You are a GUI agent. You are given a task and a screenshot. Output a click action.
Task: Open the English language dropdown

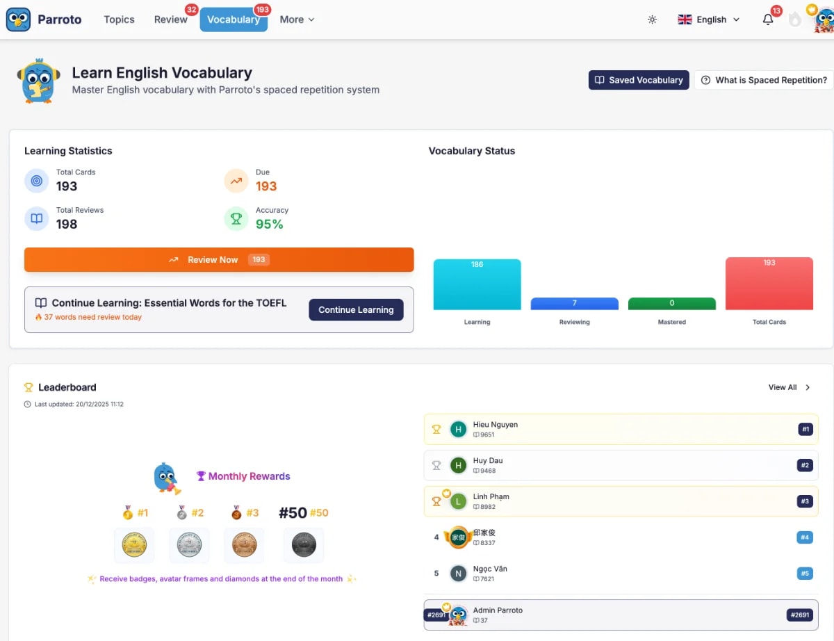pos(709,19)
